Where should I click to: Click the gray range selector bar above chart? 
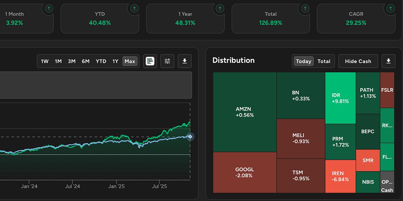click(96, 85)
